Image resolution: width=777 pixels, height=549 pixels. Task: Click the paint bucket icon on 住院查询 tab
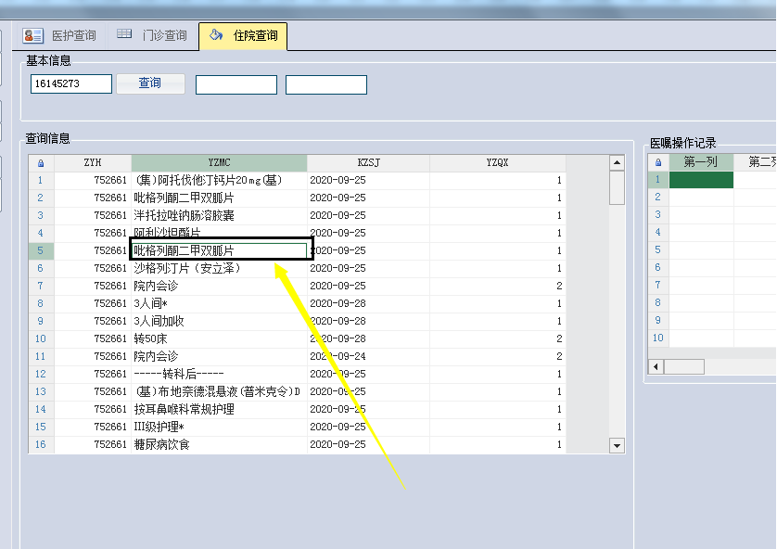click(x=216, y=36)
